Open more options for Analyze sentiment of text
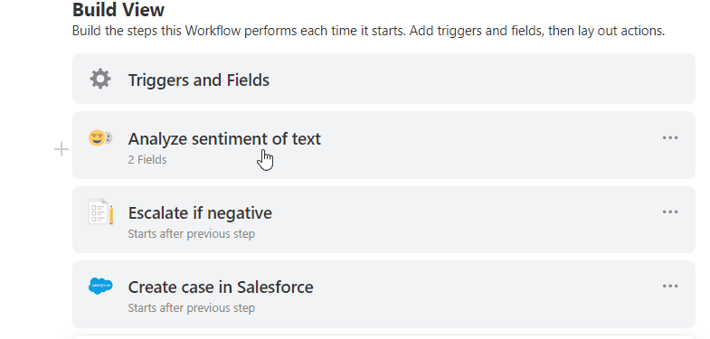 670,137
